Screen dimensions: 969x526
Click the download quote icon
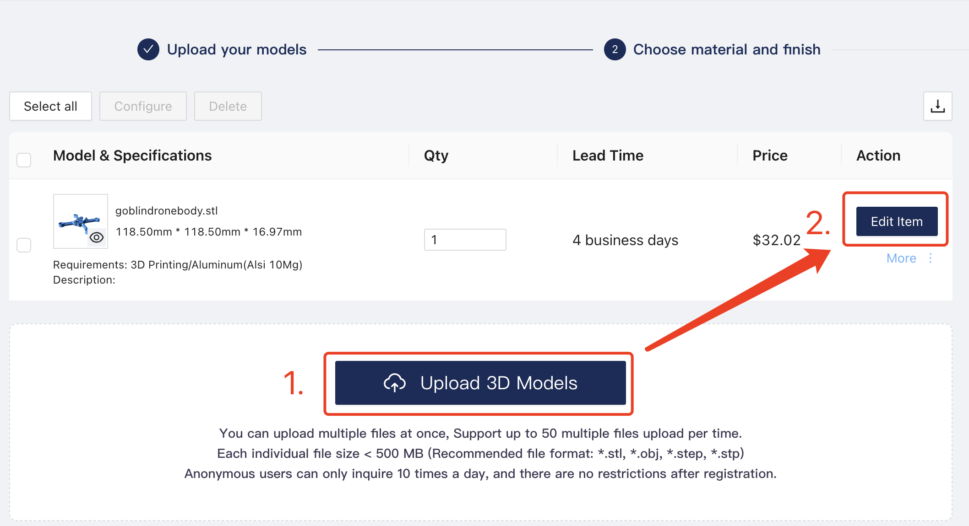pyautogui.click(x=937, y=106)
